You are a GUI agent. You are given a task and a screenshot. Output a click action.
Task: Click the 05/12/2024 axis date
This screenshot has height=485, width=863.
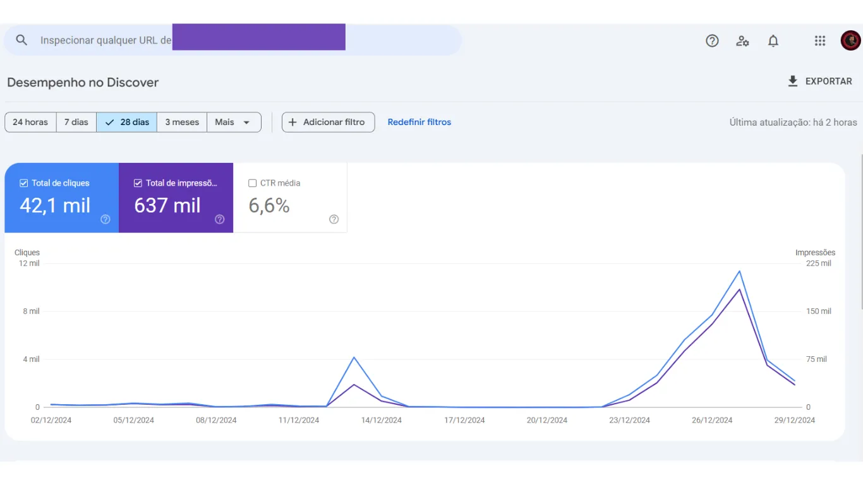click(x=133, y=421)
